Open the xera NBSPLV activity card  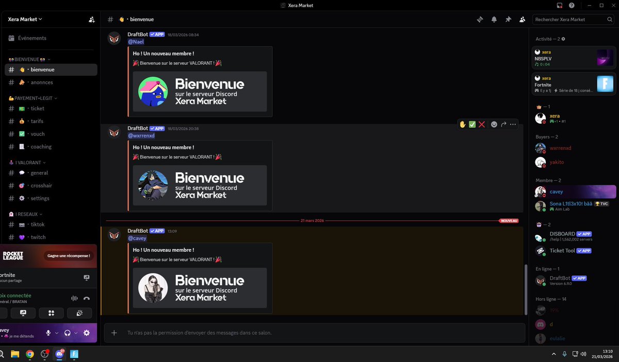click(x=574, y=58)
